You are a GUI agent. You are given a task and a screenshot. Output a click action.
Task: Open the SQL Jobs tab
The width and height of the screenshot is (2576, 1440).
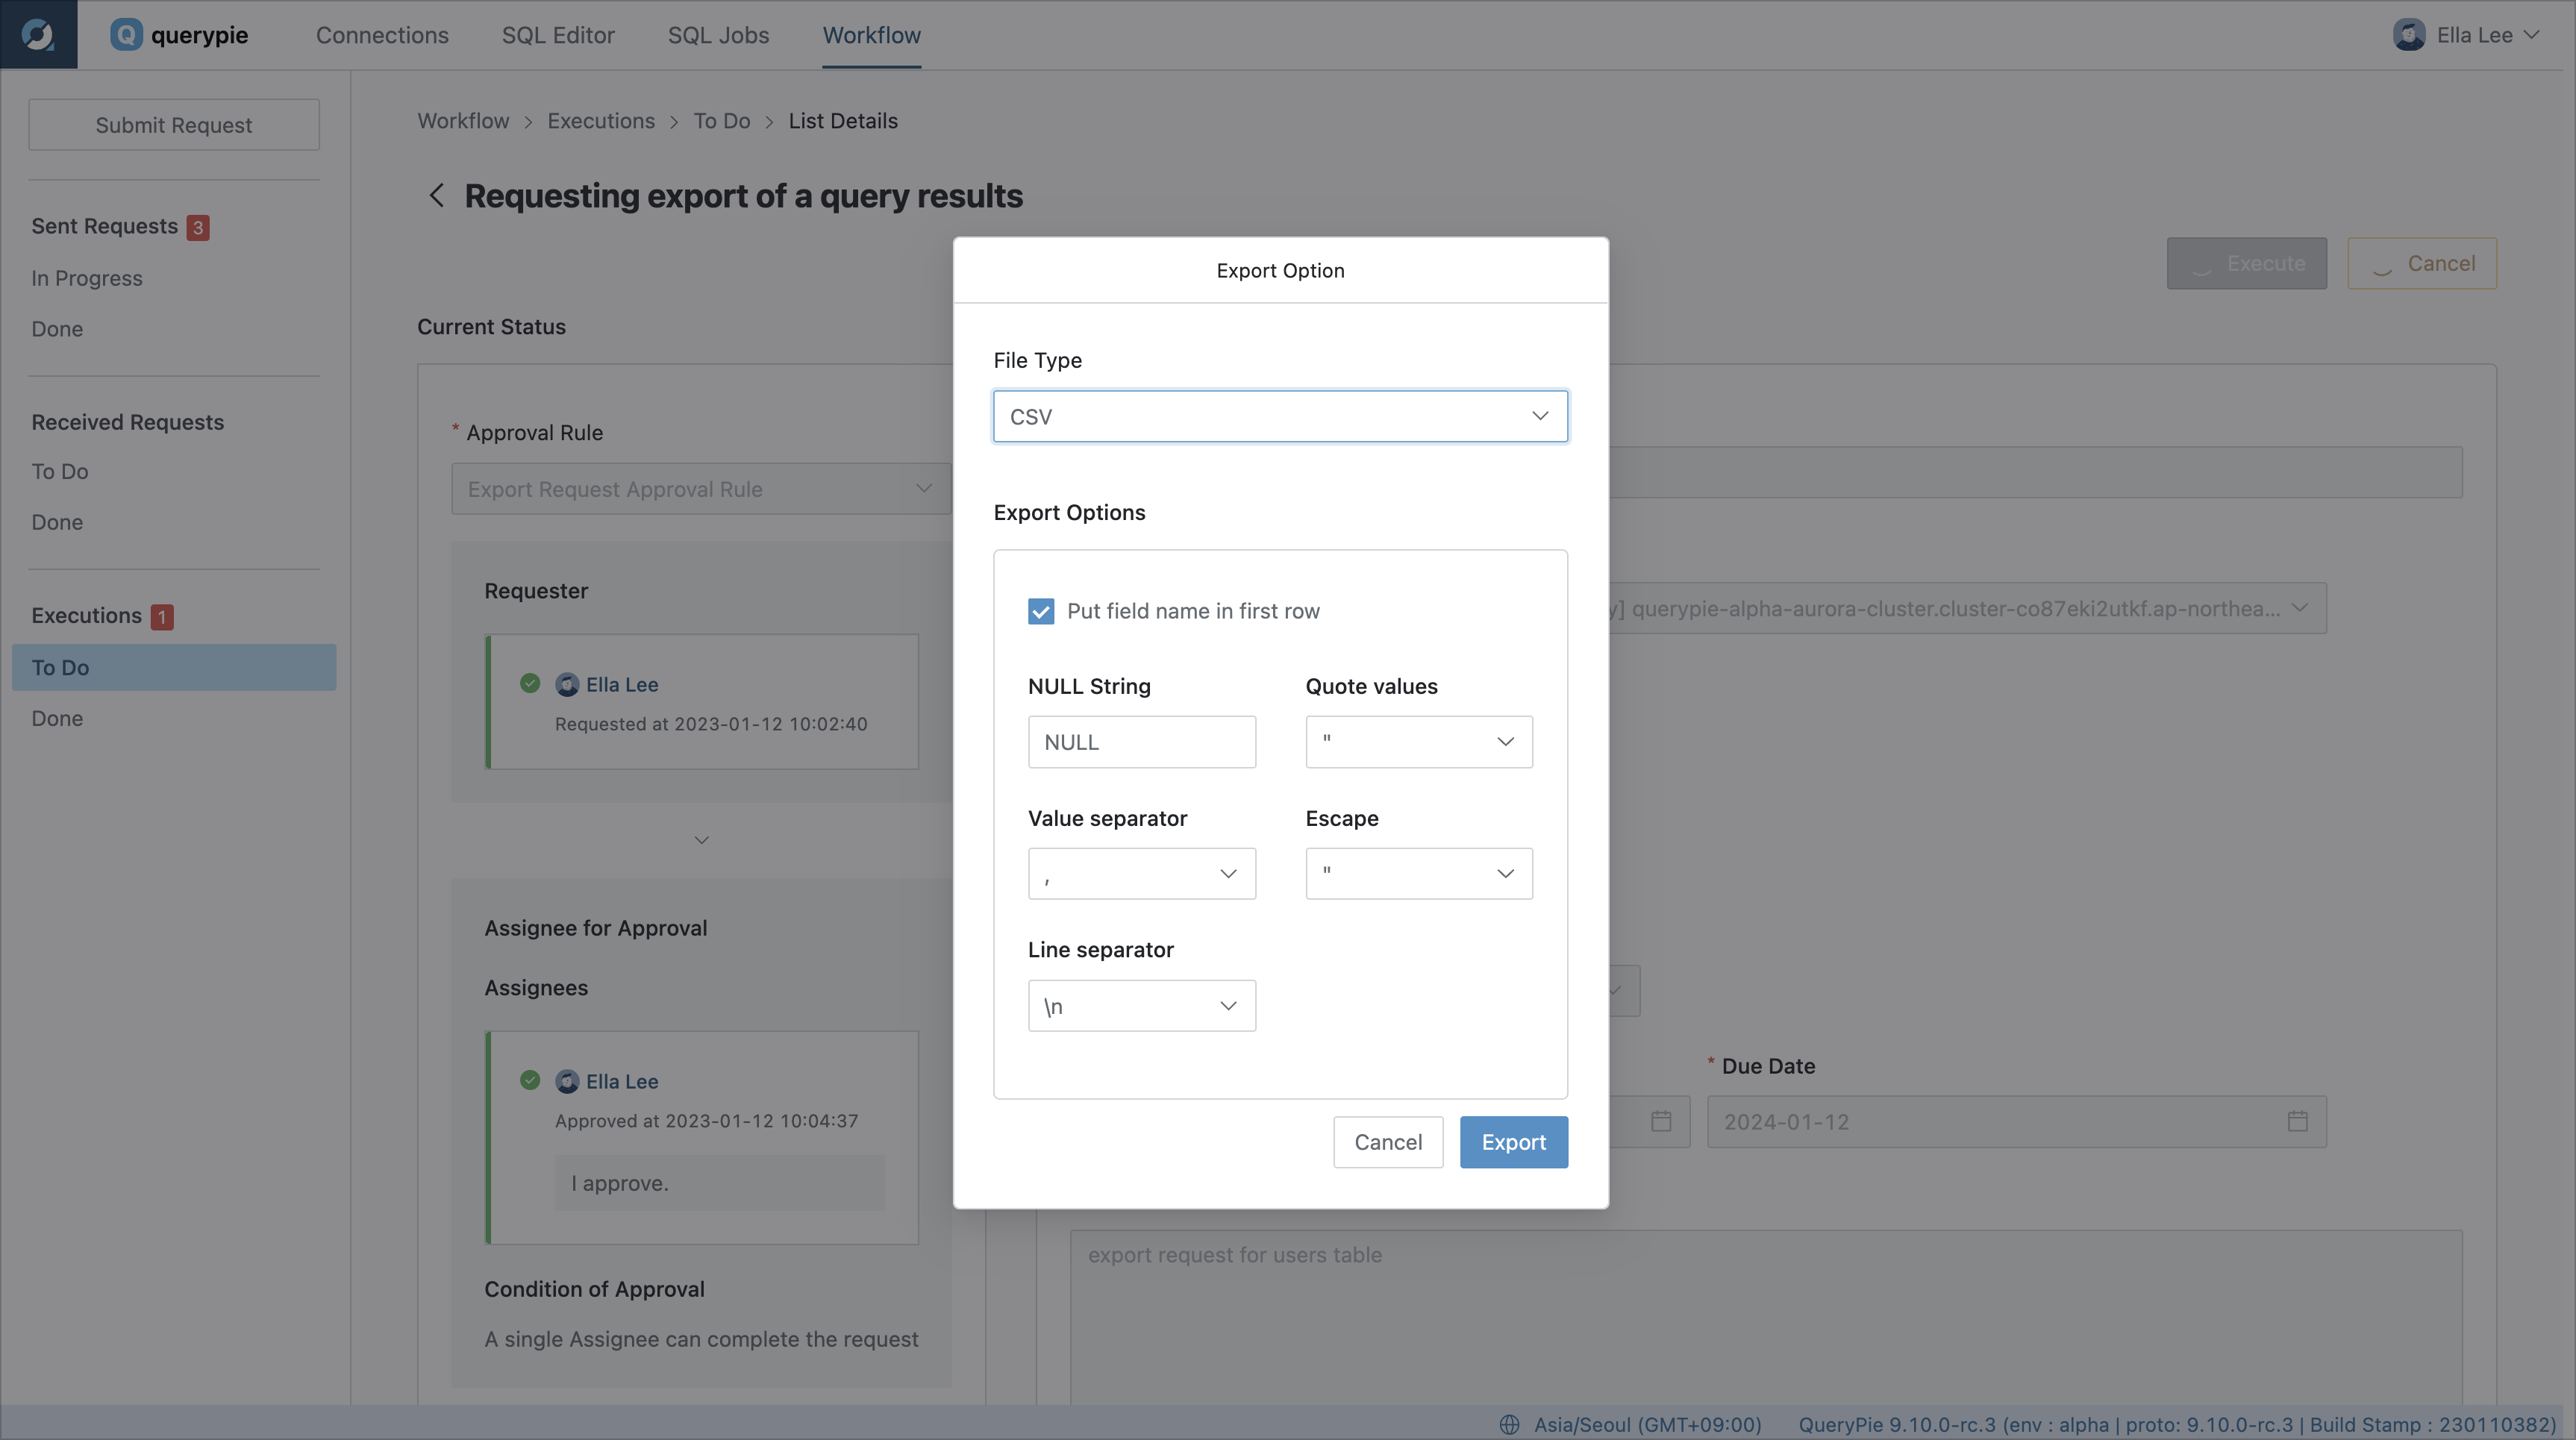click(x=718, y=35)
